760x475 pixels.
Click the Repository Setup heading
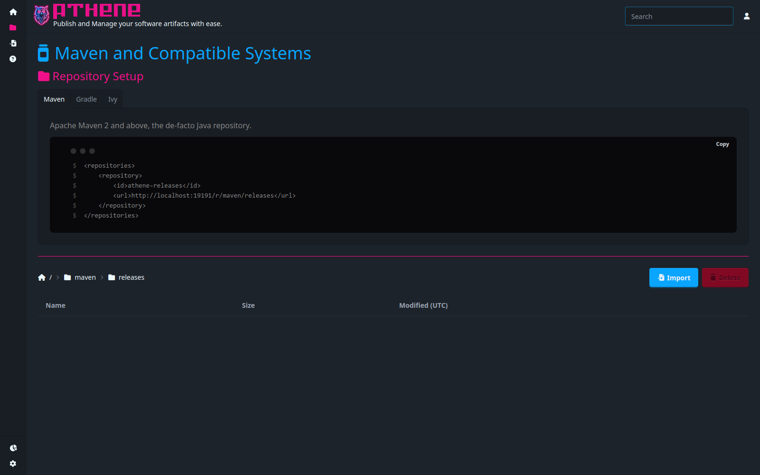98,76
